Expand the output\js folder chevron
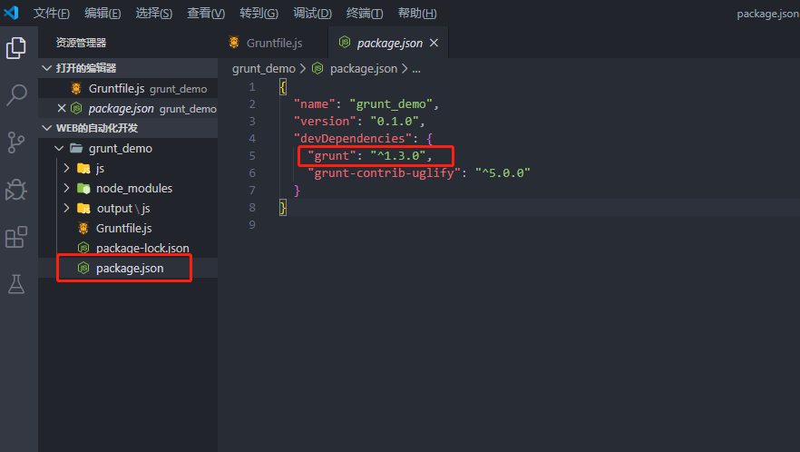The height and width of the screenshot is (452, 800). point(66,207)
